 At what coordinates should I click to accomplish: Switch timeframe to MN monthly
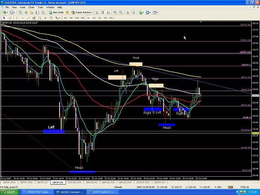pos(111,18)
